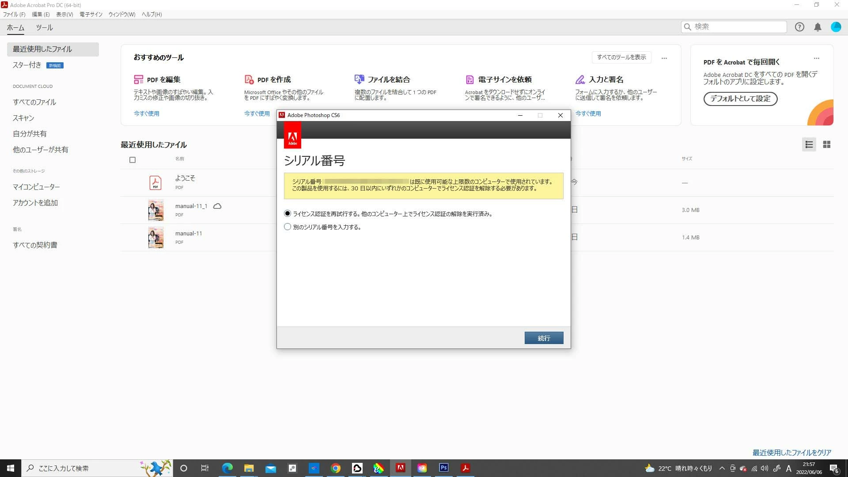Screen dimensions: 848x477
Task: Open the おすすめのツール more options ellipsis
Action: click(x=664, y=58)
